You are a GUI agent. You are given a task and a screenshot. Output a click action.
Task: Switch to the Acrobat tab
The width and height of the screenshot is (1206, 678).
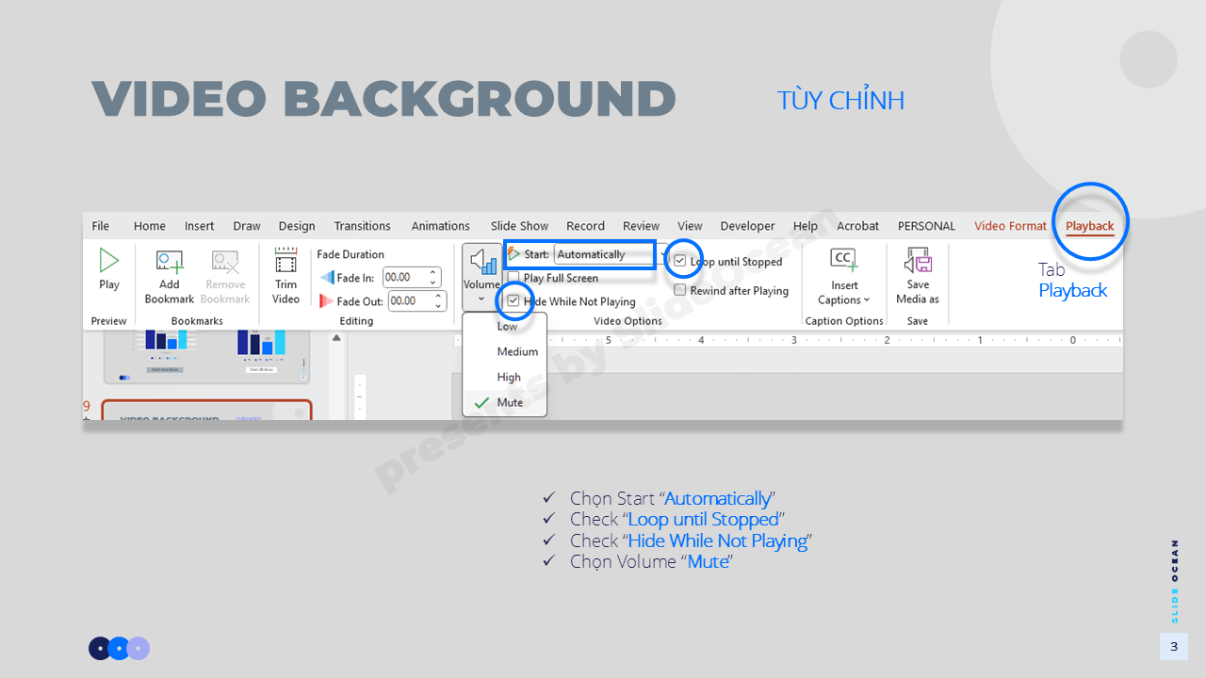click(x=857, y=226)
